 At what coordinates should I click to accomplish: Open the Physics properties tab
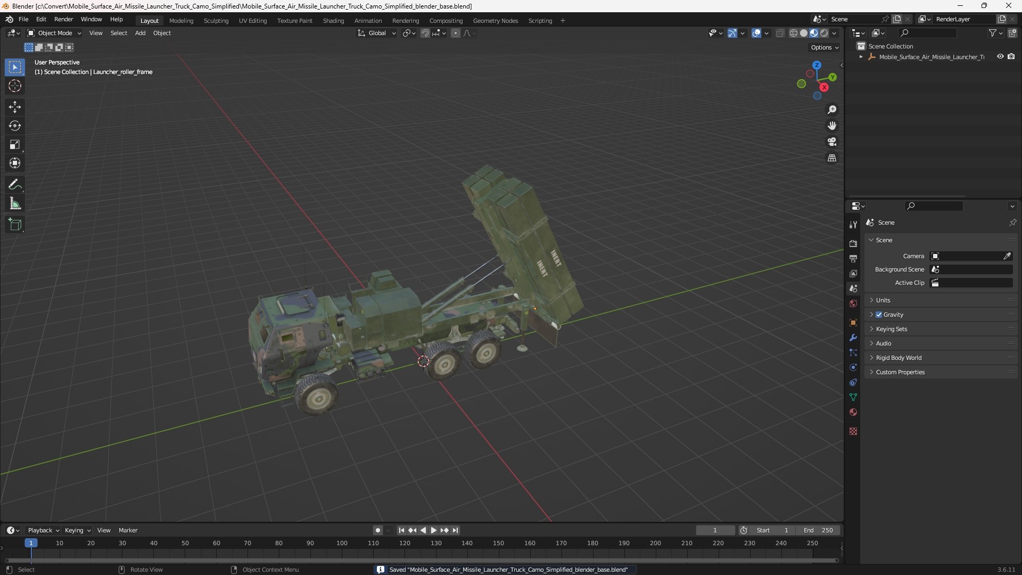pyautogui.click(x=853, y=367)
